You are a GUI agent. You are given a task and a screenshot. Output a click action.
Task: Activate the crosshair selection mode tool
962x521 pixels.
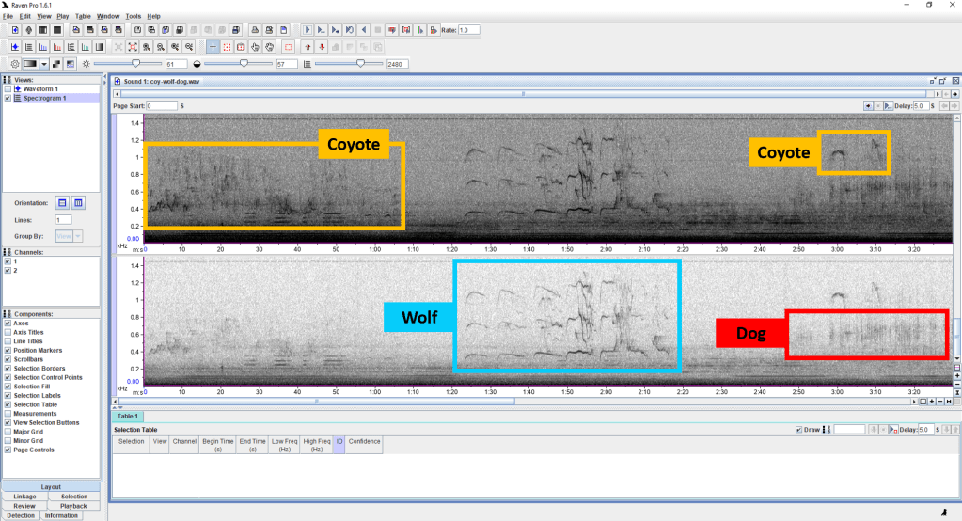[213, 46]
